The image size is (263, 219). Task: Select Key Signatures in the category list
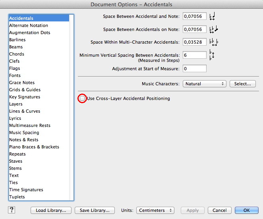pos(25,97)
